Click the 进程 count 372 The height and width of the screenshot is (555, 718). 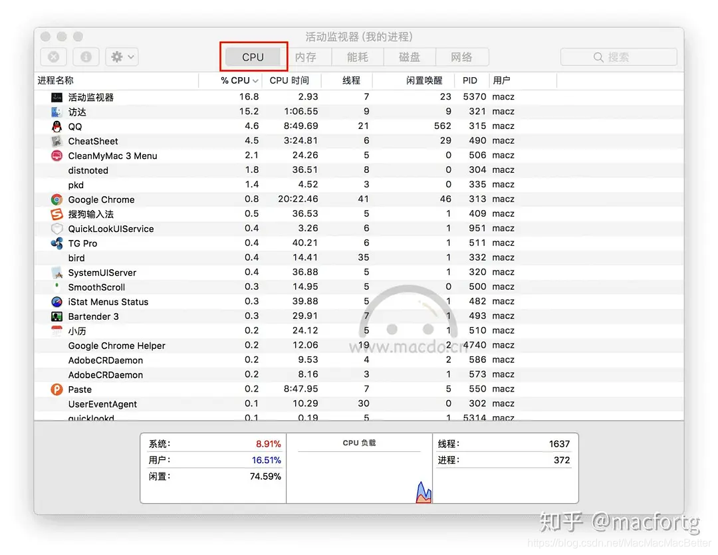click(x=562, y=460)
